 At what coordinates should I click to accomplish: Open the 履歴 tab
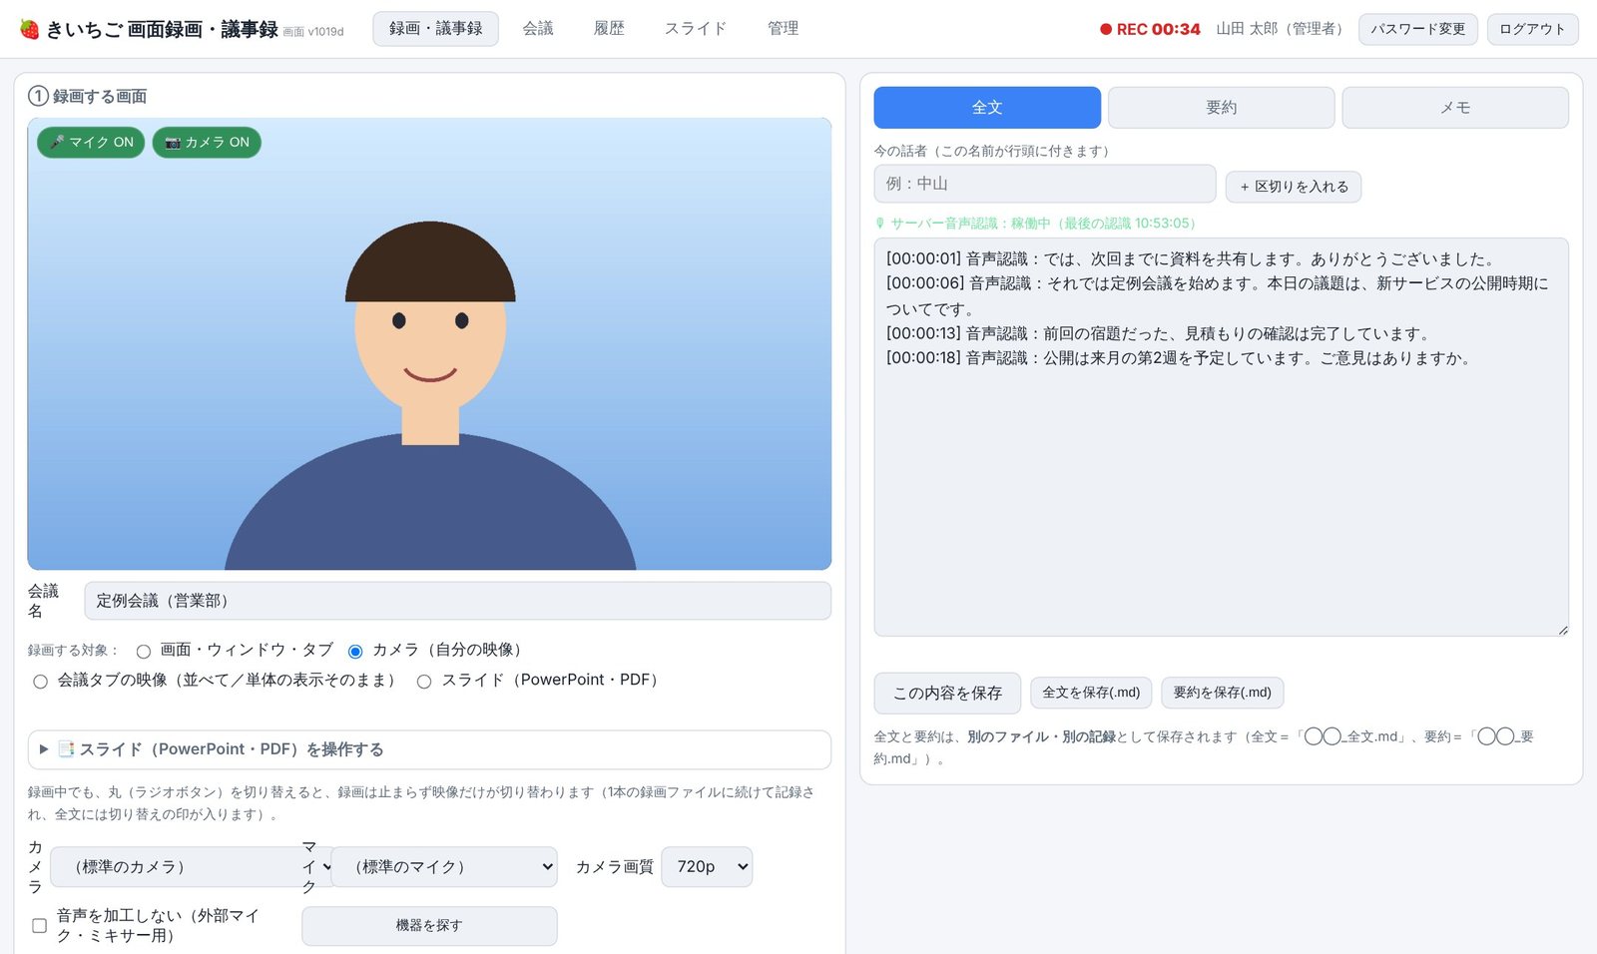(609, 29)
